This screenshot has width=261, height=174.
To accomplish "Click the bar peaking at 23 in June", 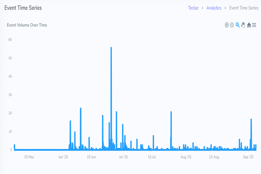I will (x=81, y=129).
